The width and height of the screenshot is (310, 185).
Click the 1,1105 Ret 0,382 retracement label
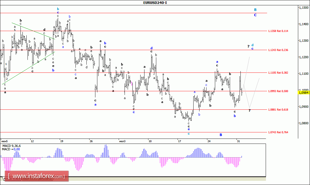(x=278, y=73)
